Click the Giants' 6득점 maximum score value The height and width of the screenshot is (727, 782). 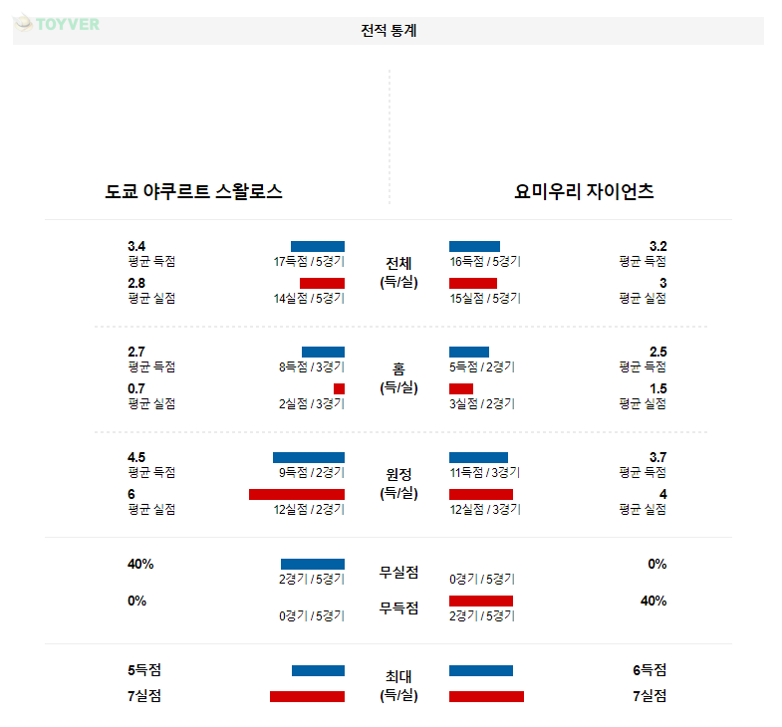(x=649, y=670)
